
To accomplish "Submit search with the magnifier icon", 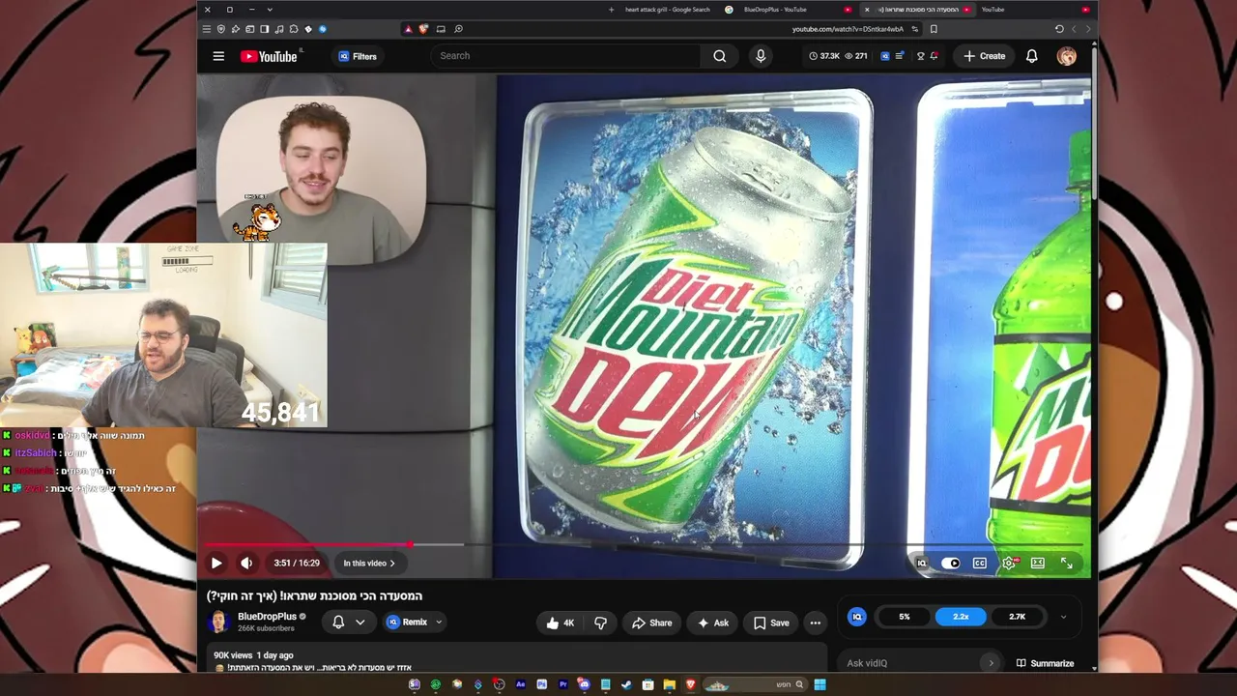I will point(720,56).
